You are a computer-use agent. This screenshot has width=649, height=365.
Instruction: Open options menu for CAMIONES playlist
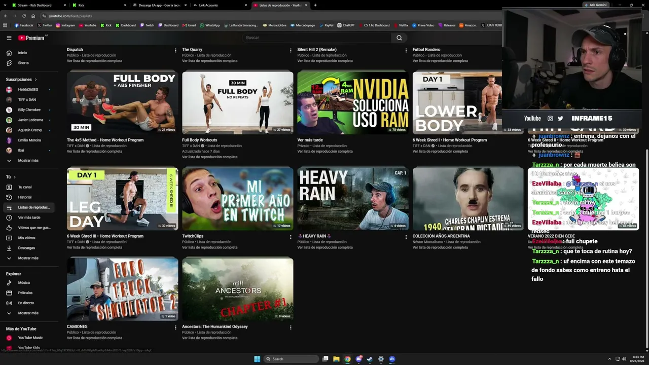pos(175,327)
